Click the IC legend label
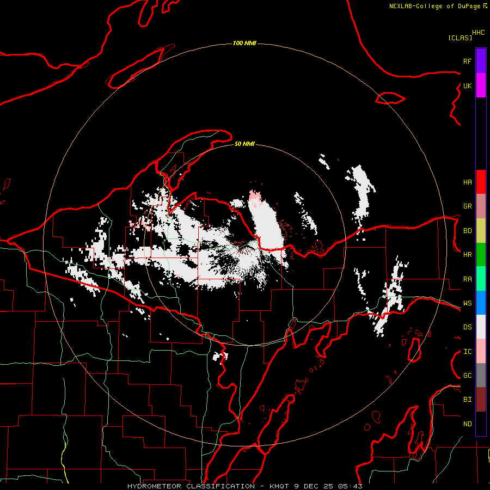The width and height of the screenshot is (490, 490). tap(467, 352)
